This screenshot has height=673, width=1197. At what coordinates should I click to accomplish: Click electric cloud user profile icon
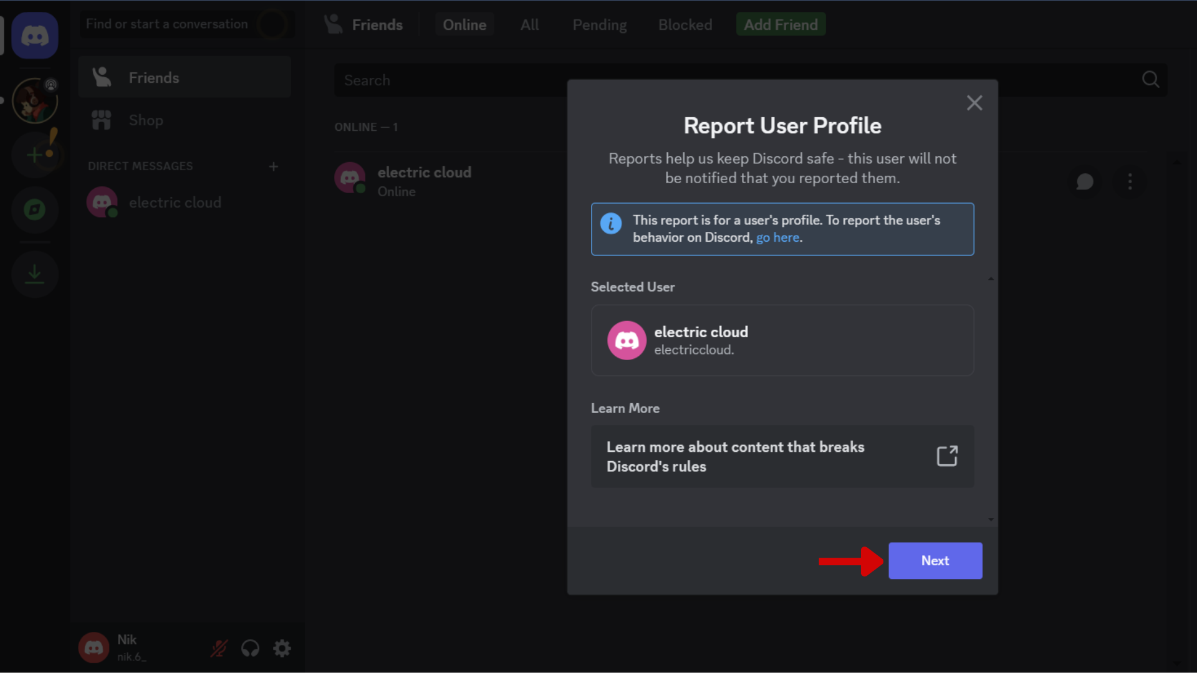(627, 340)
